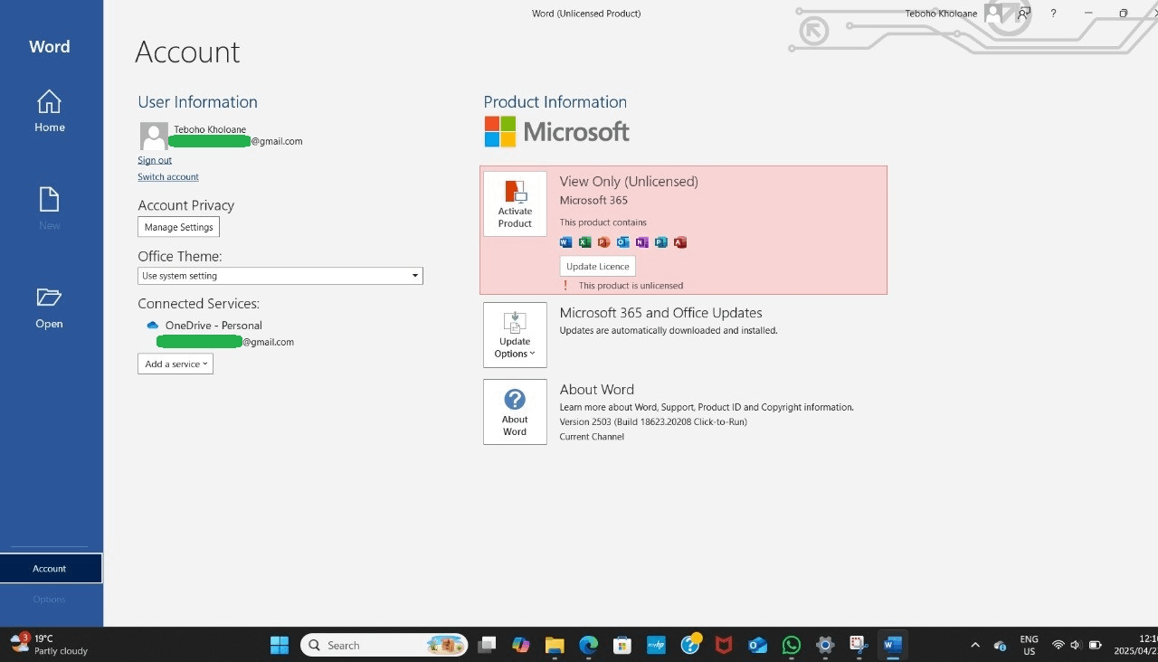This screenshot has height=662, width=1158.
Task: Click the feedback icon in the title bar
Action: [1023, 14]
